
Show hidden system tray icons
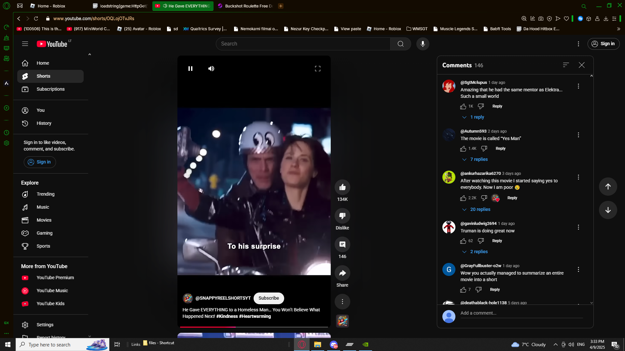tap(556, 344)
